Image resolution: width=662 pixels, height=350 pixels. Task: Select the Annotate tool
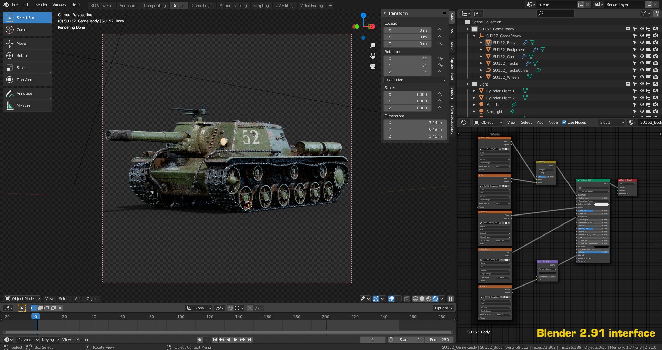click(x=27, y=93)
